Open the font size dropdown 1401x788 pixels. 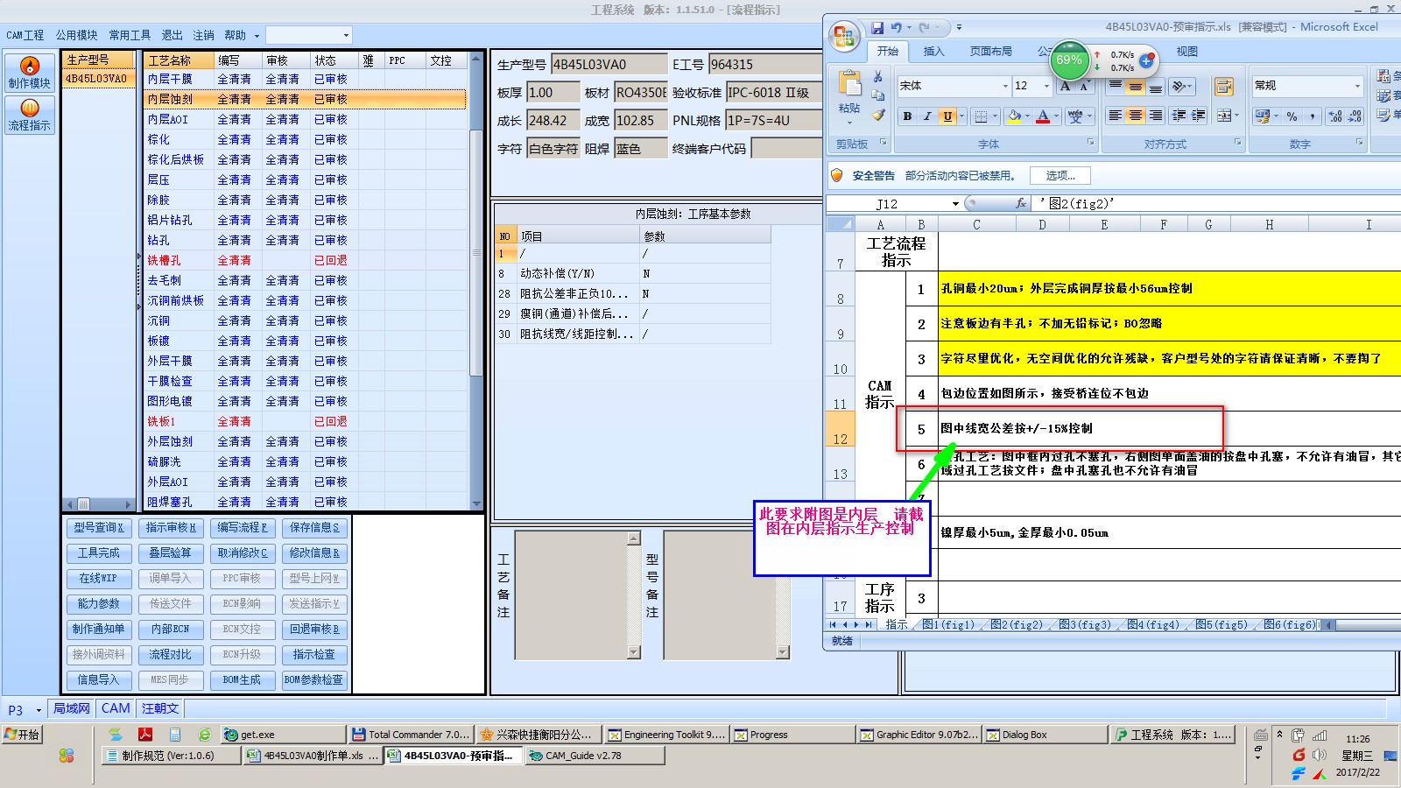[1045, 86]
